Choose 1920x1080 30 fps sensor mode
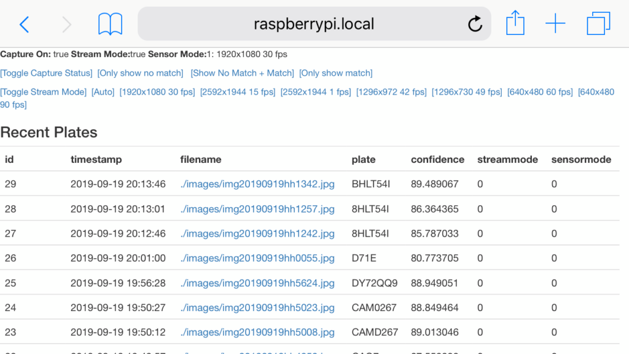This screenshot has width=629, height=354. coord(157,92)
